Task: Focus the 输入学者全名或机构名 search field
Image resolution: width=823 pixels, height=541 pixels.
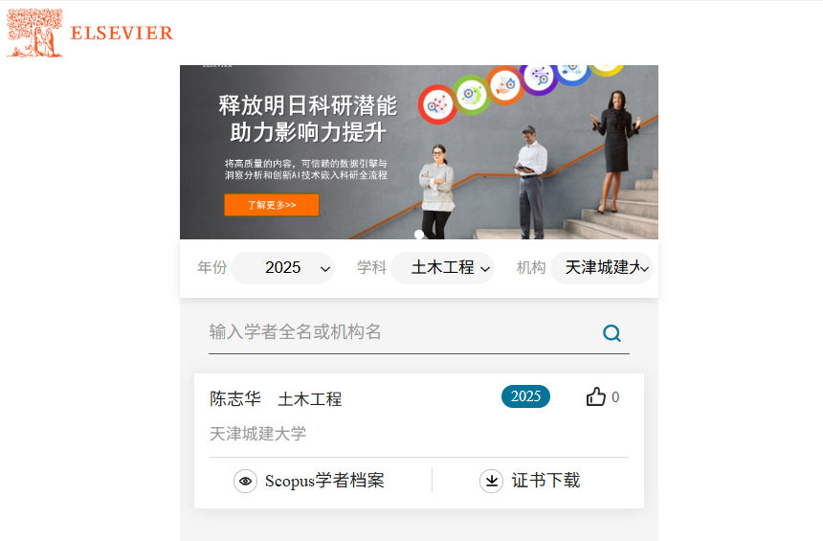Action: (x=404, y=332)
